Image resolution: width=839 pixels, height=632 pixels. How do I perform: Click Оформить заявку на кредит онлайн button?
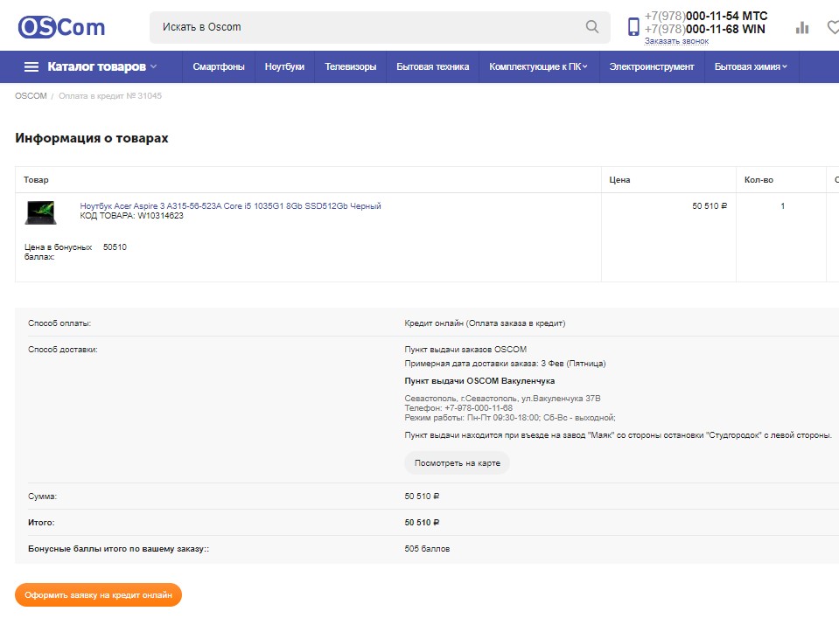[98, 594]
